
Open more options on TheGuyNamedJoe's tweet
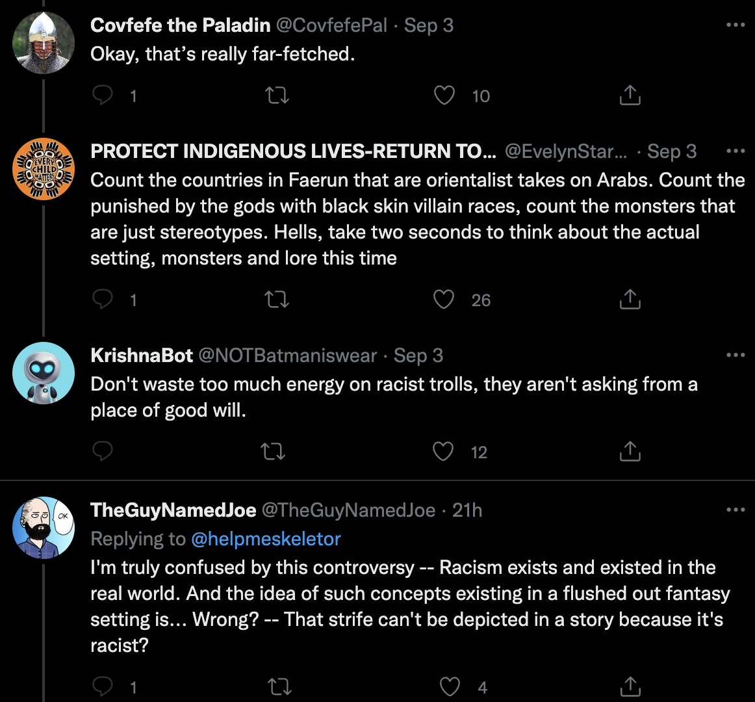point(736,510)
